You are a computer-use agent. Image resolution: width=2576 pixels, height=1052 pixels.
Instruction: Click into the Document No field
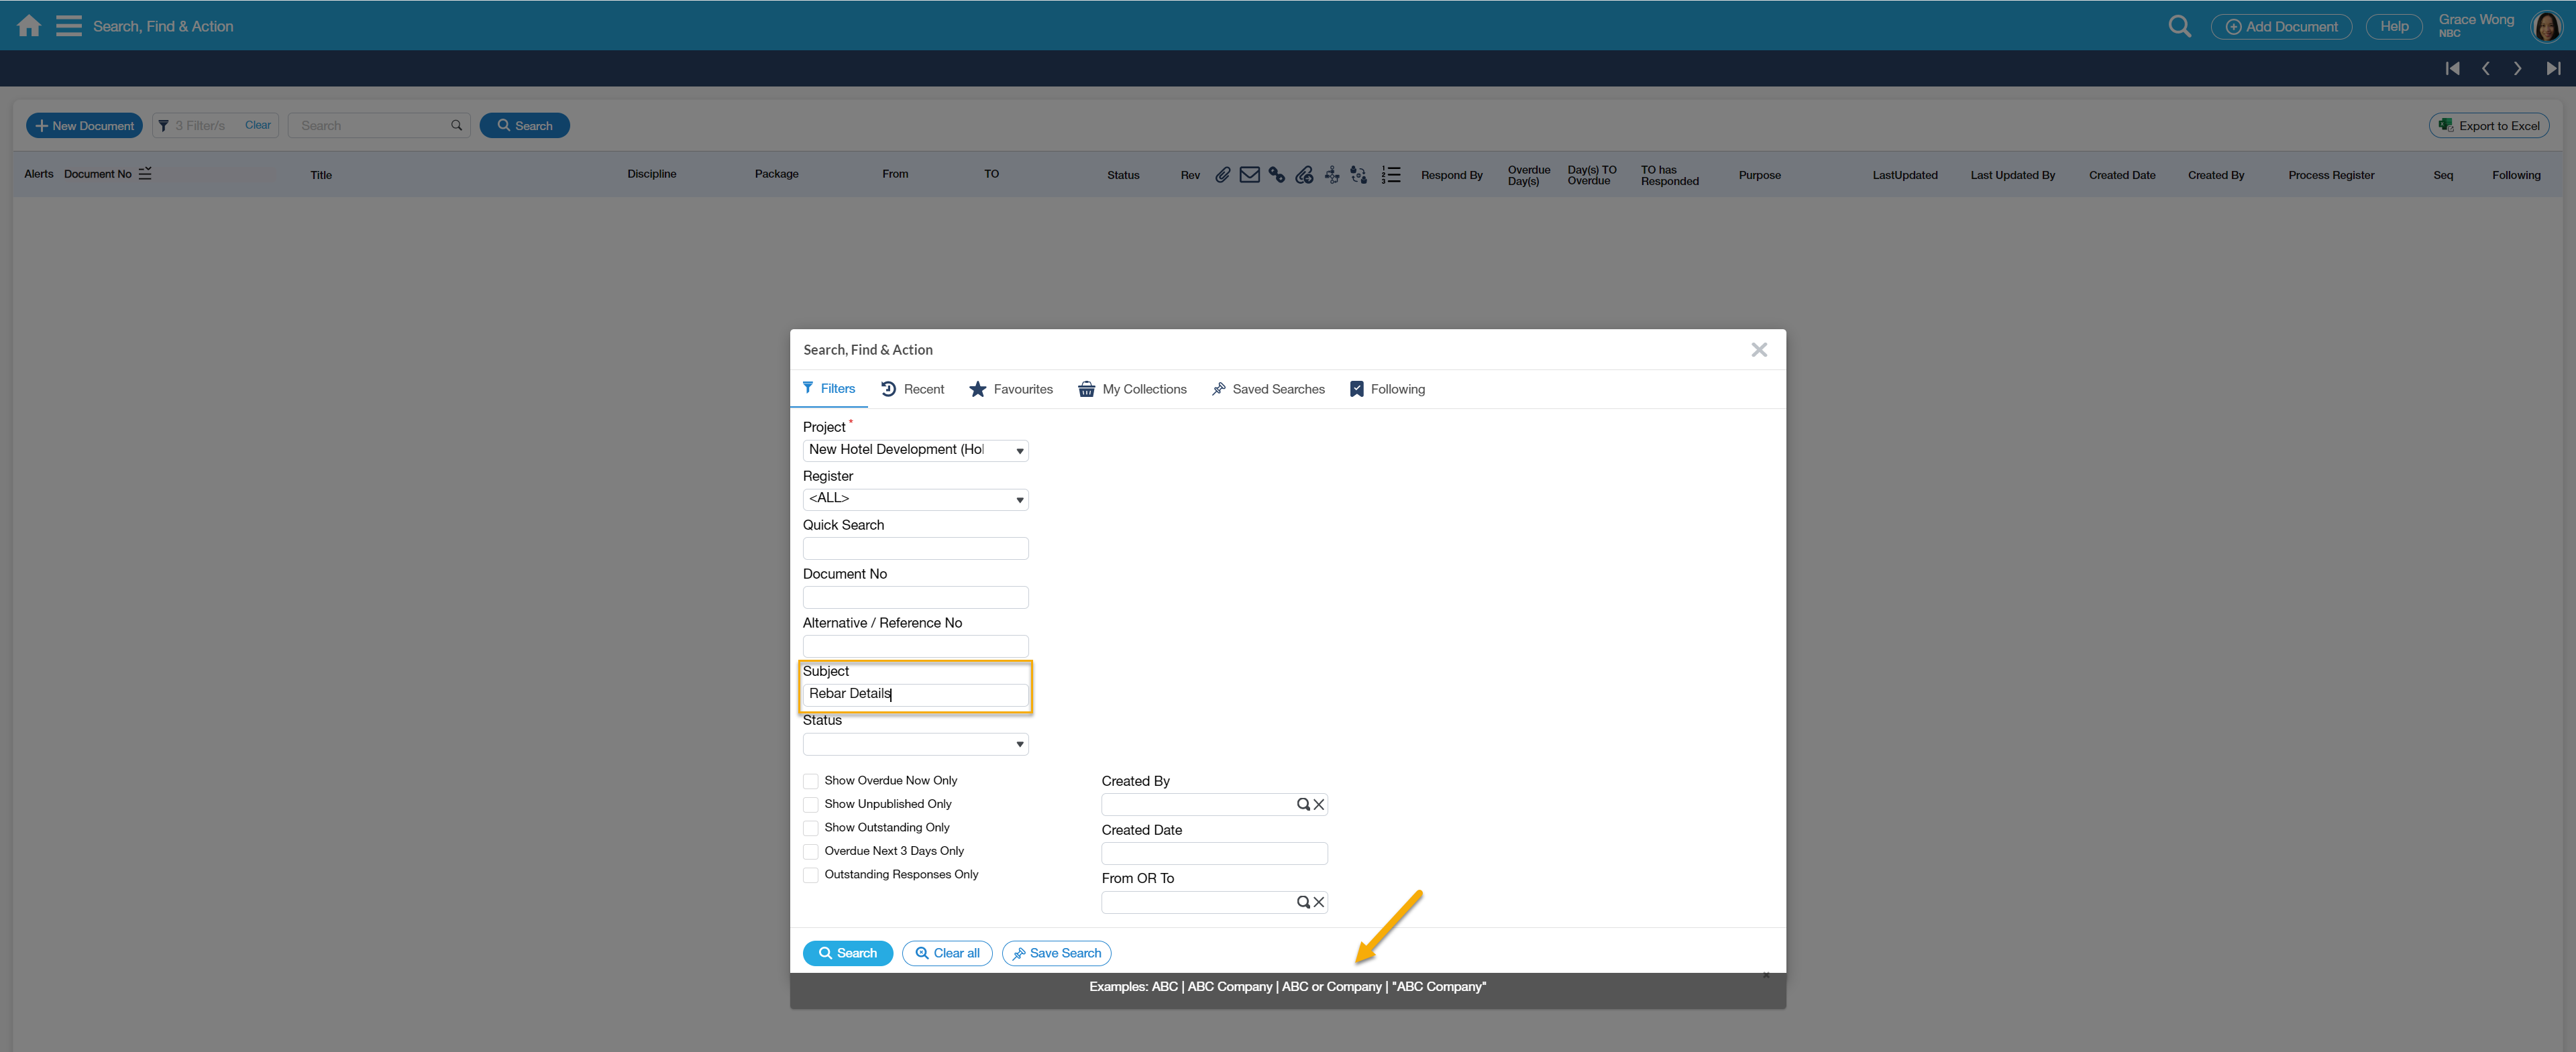pyautogui.click(x=915, y=597)
